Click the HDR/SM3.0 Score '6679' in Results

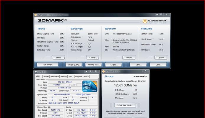pyautogui.click(x=161, y=45)
